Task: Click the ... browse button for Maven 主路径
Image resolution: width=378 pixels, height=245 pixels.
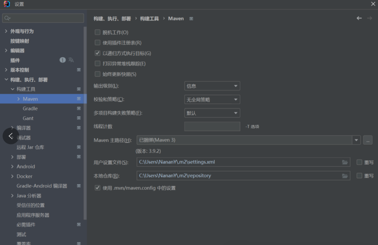Action: pyautogui.click(x=368, y=140)
